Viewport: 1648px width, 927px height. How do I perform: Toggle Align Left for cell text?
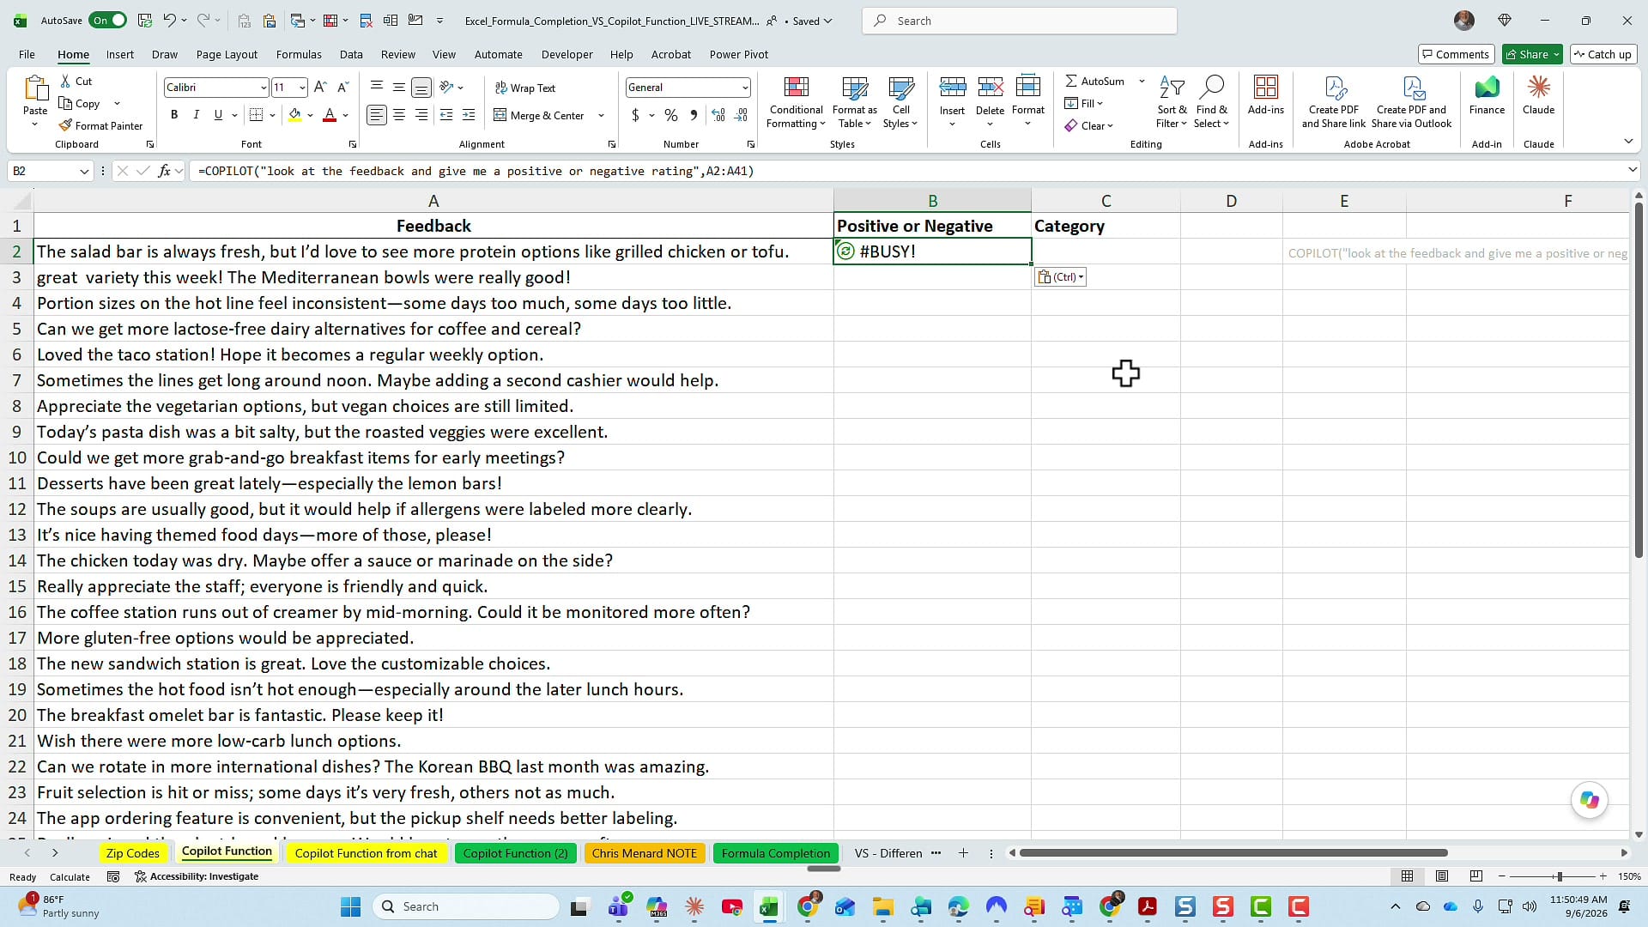(377, 115)
